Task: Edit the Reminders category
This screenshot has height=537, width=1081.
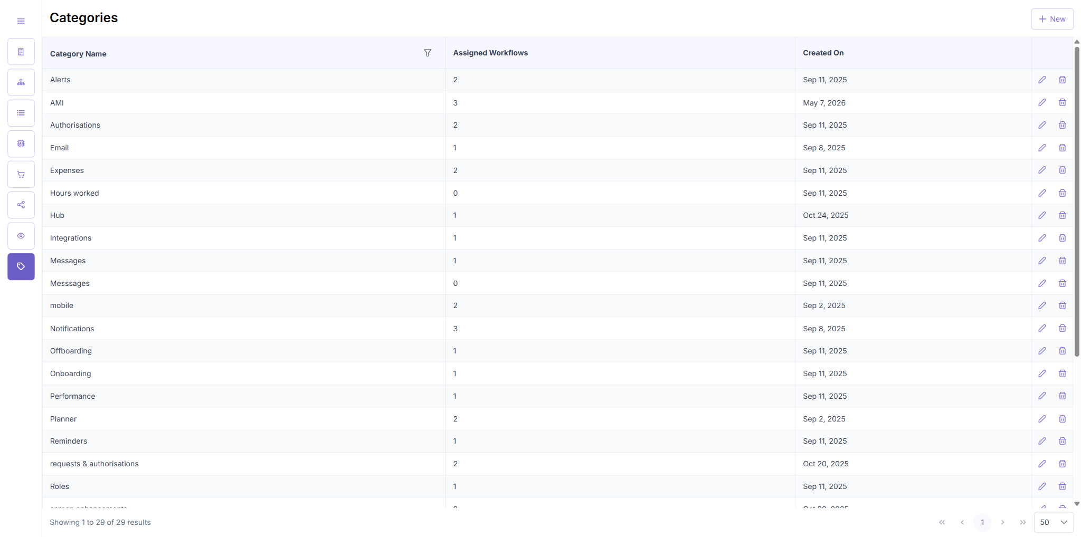Action: [x=1042, y=441]
